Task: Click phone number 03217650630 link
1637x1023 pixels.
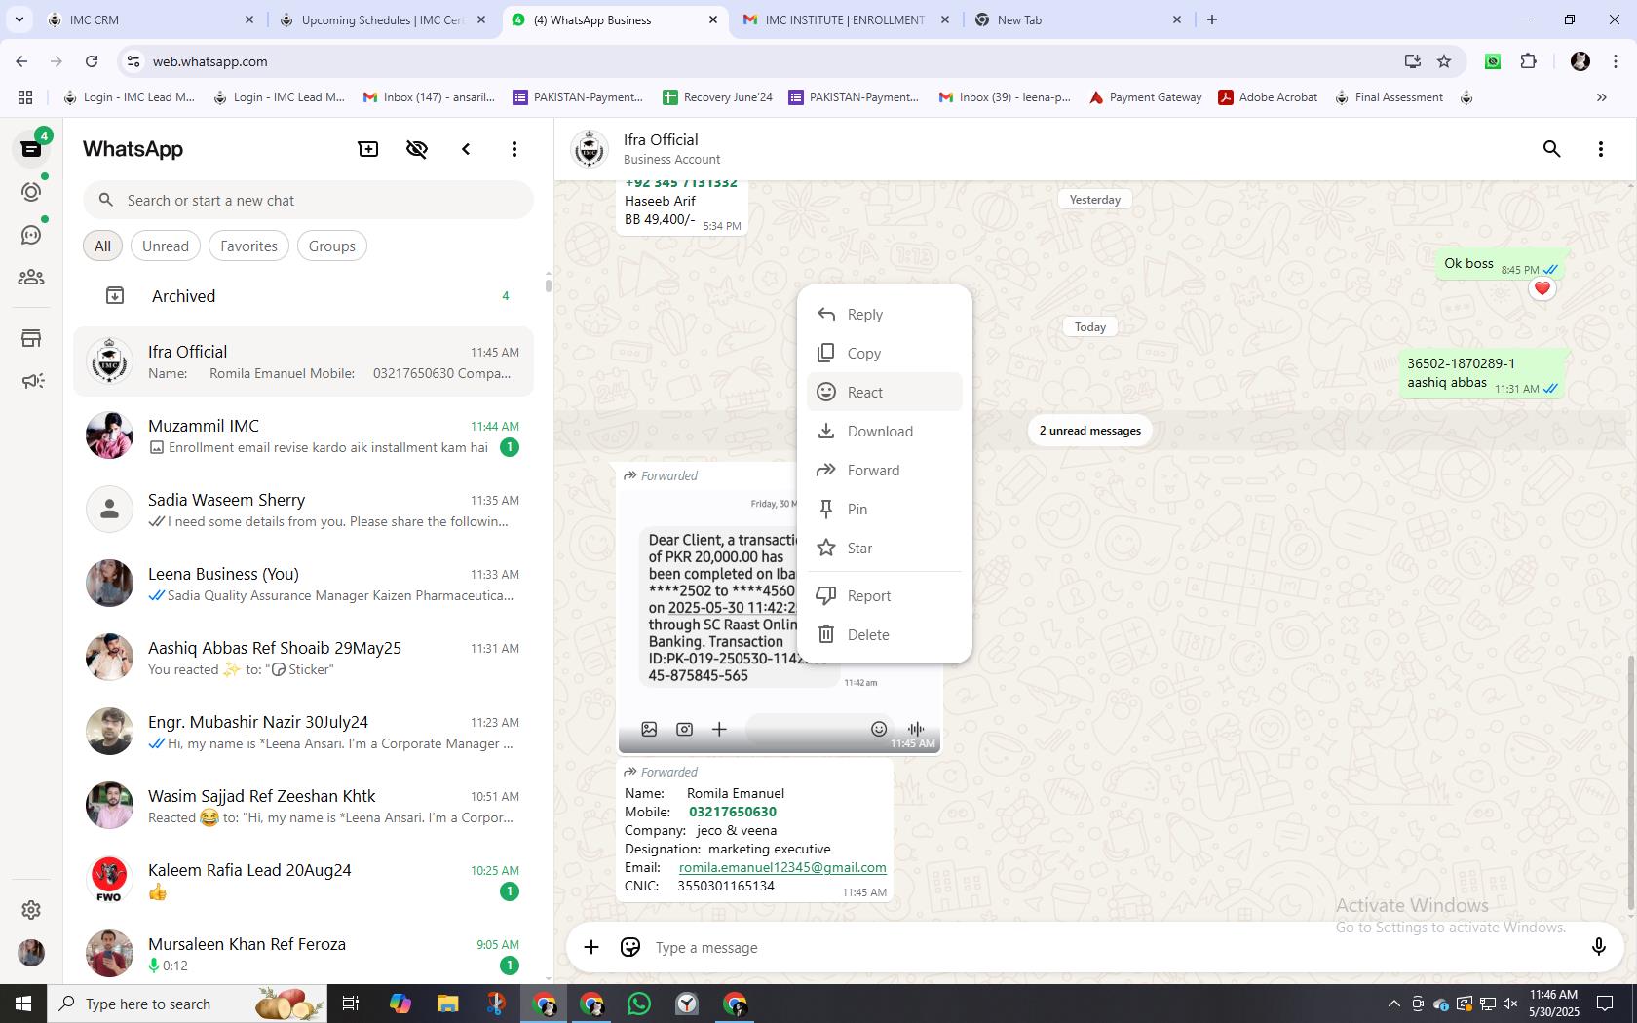Action: pos(733,812)
